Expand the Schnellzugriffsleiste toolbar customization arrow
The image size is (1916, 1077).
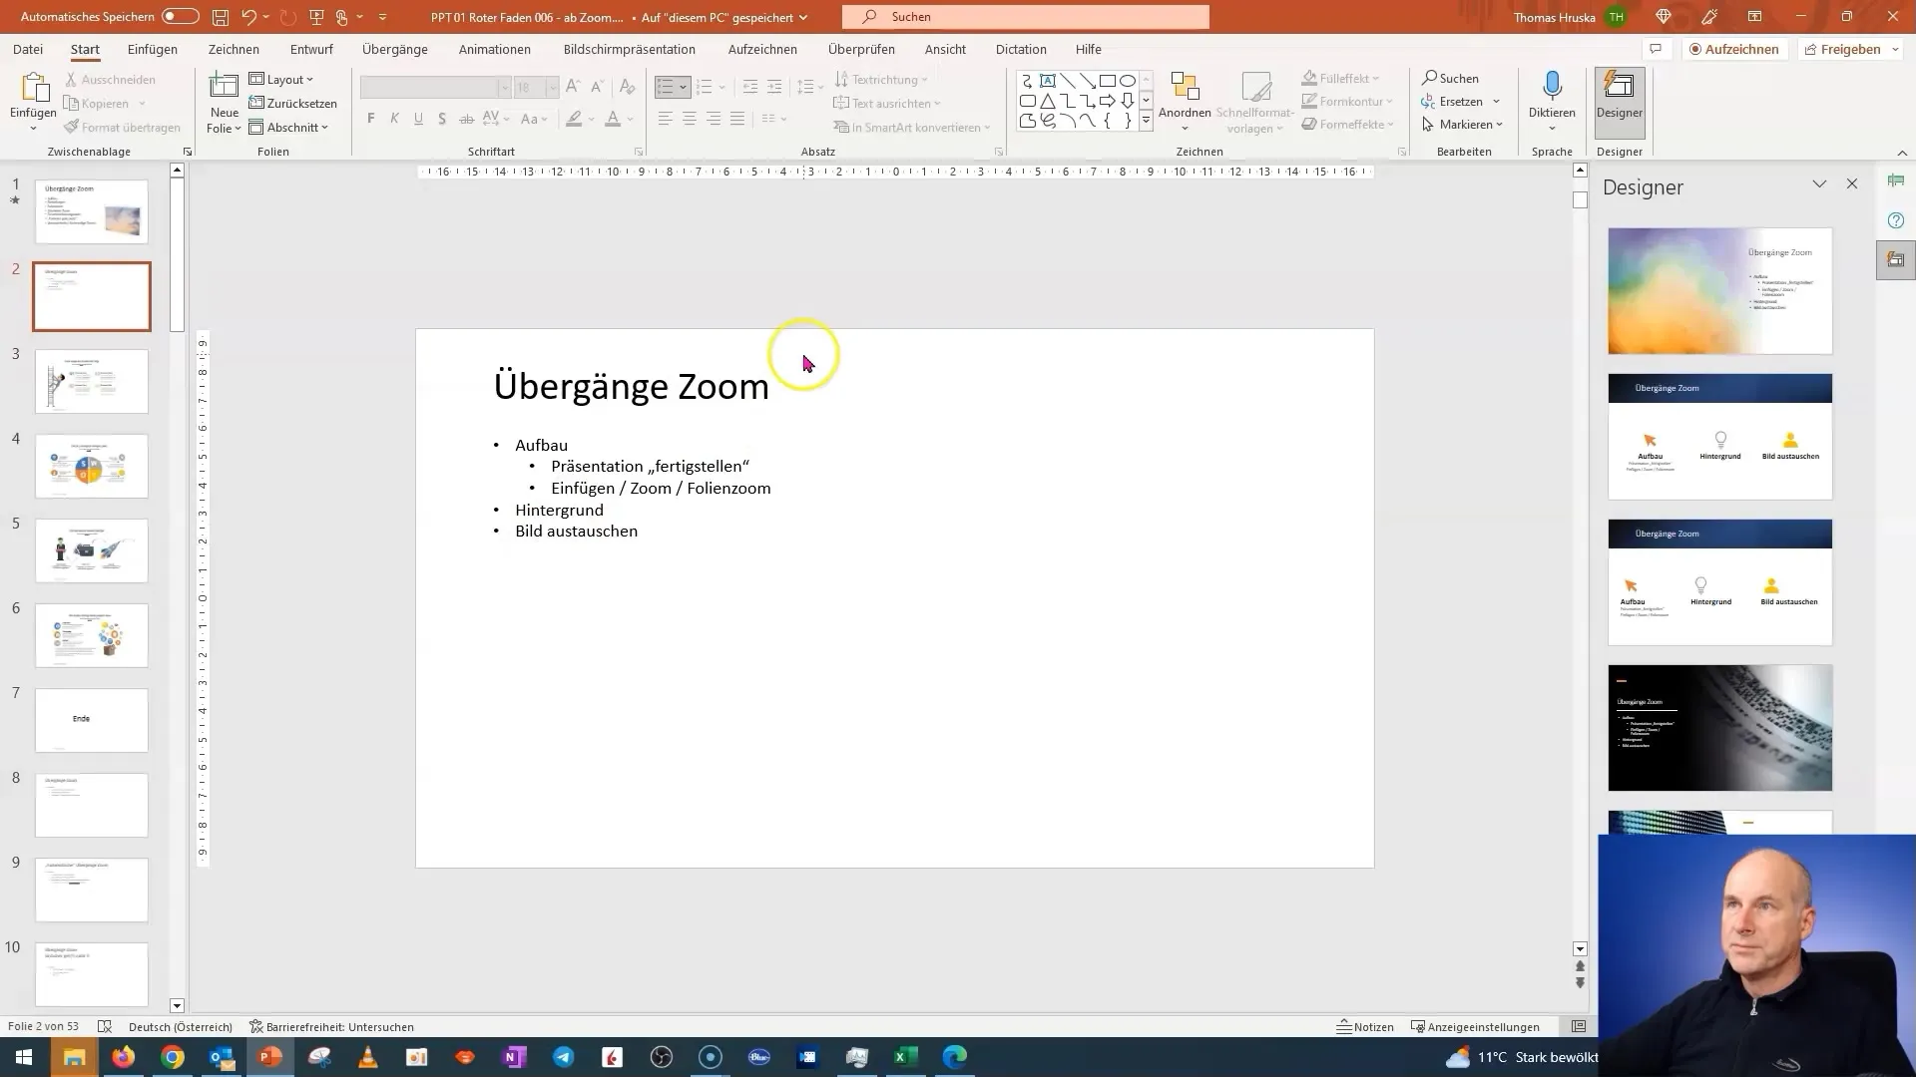[381, 16]
